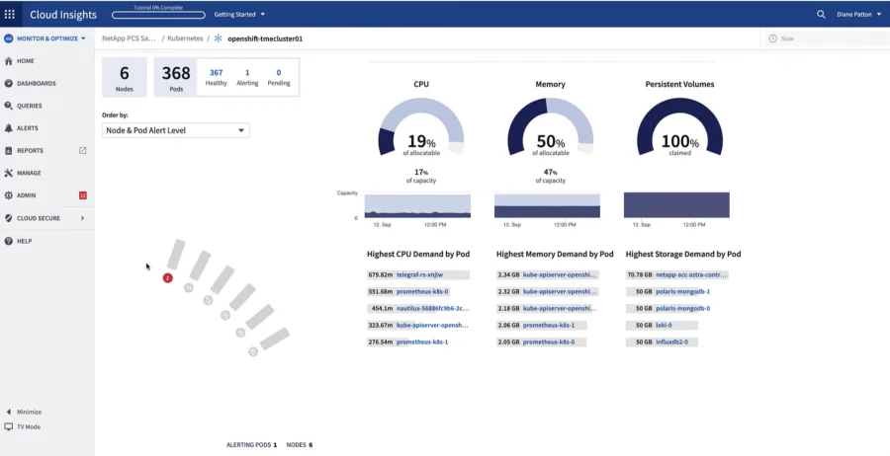Open the app launcher grid icon

tap(10, 14)
